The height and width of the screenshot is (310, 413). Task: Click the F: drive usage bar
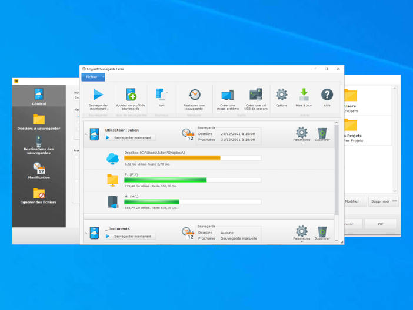[192, 180]
